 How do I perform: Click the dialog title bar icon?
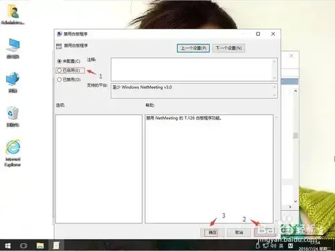point(60,34)
